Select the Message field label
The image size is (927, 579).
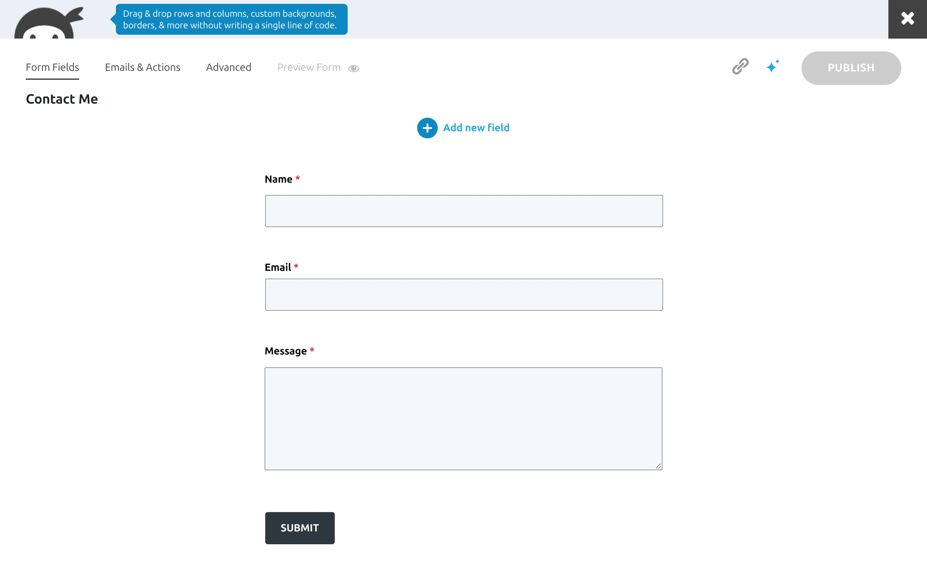pyautogui.click(x=286, y=351)
